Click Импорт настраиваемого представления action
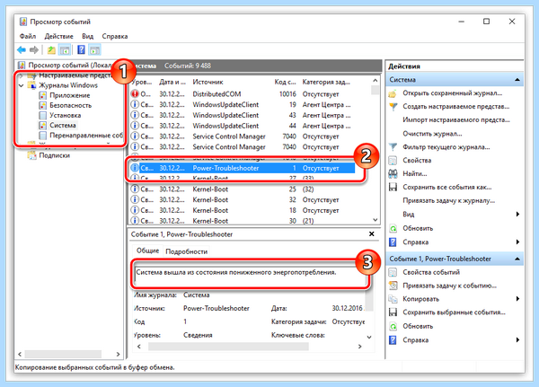Screen dimensions: 539x387 coord(456,120)
